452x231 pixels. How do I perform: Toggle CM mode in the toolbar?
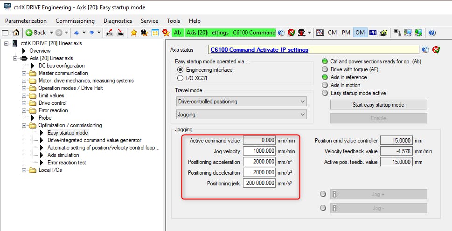click(333, 33)
